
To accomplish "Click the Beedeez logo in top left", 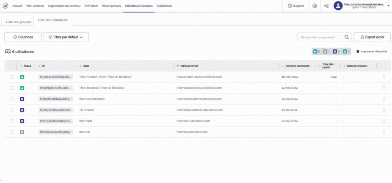I will coord(6,6).
